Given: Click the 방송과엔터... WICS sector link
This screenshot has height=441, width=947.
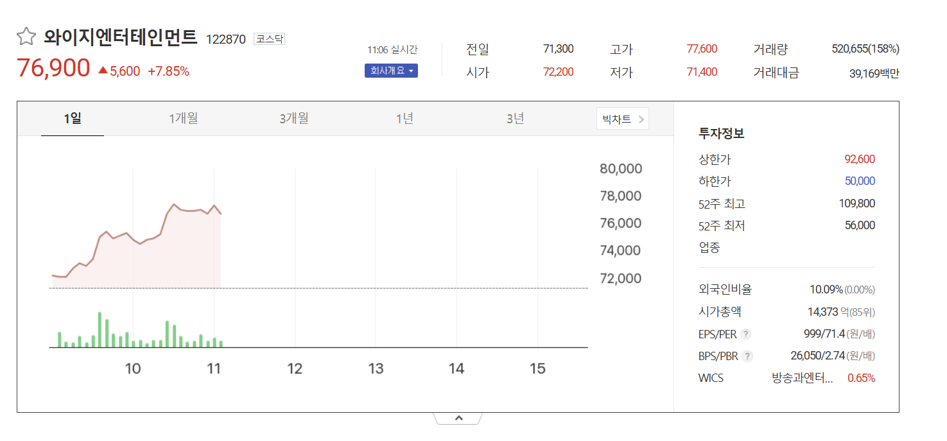Looking at the screenshot, I should [802, 378].
